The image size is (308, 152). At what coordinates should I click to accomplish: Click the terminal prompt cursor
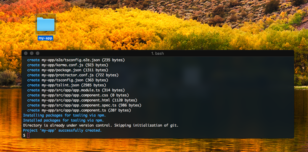click(28, 135)
